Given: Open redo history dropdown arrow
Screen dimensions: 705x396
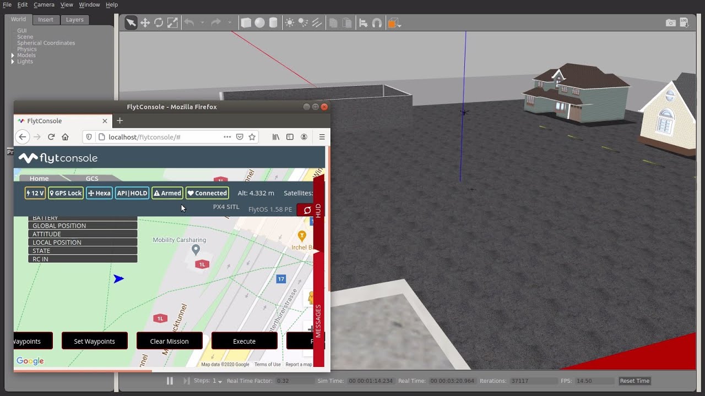Looking at the screenshot, I should [229, 23].
